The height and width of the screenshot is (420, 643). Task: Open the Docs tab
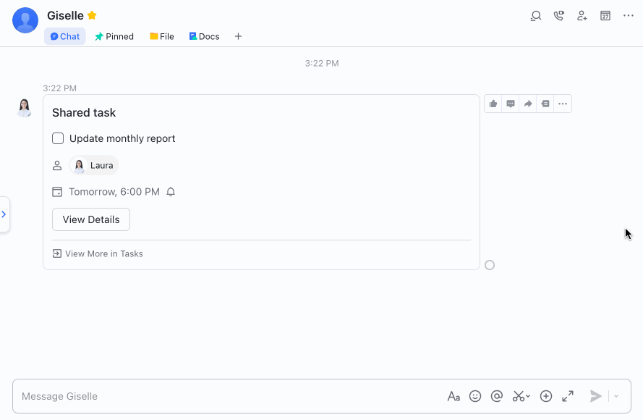click(x=203, y=35)
